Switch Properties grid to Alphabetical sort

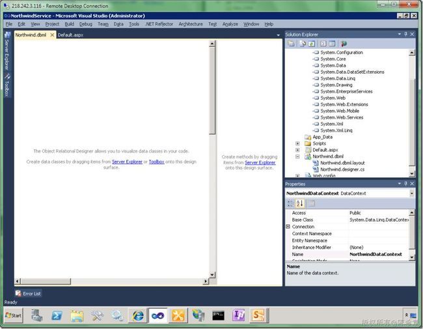click(x=299, y=203)
